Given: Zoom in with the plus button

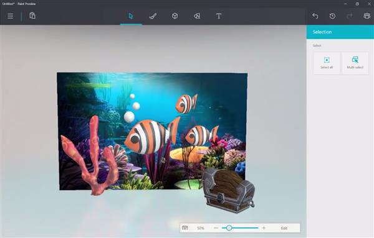Looking at the screenshot, I should [264, 228].
